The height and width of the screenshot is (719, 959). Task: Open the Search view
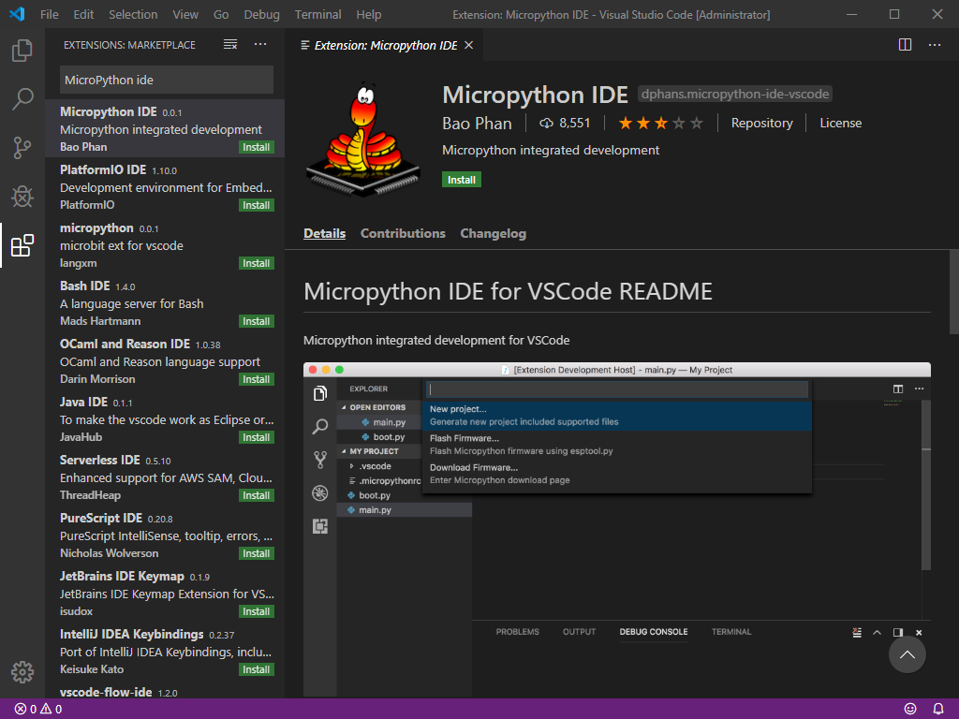tap(21, 97)
